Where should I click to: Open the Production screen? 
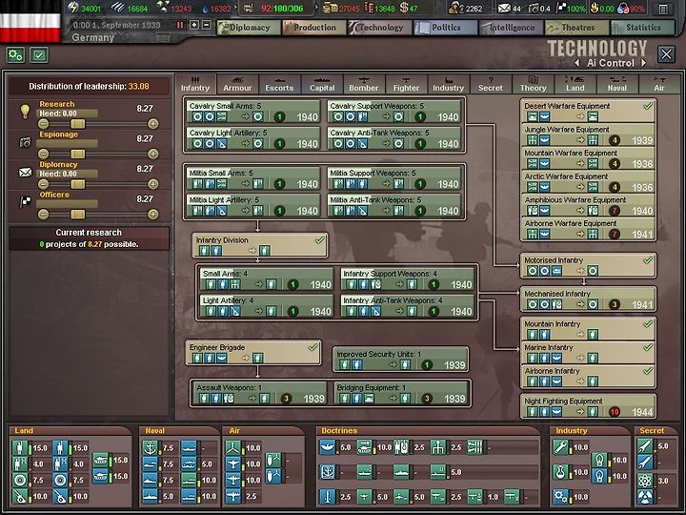point(314,28)
